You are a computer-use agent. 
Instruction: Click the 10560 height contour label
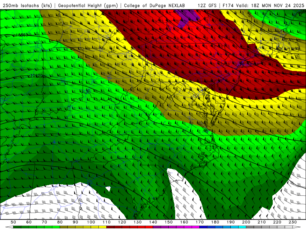pos(22,35)
